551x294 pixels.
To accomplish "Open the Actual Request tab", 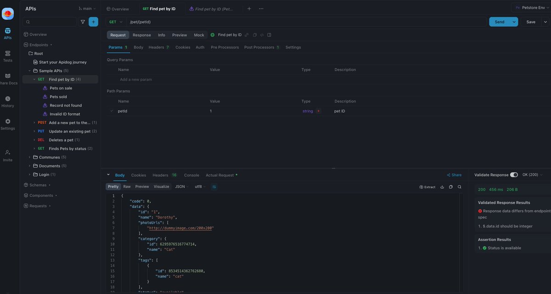I will point(221,175).
